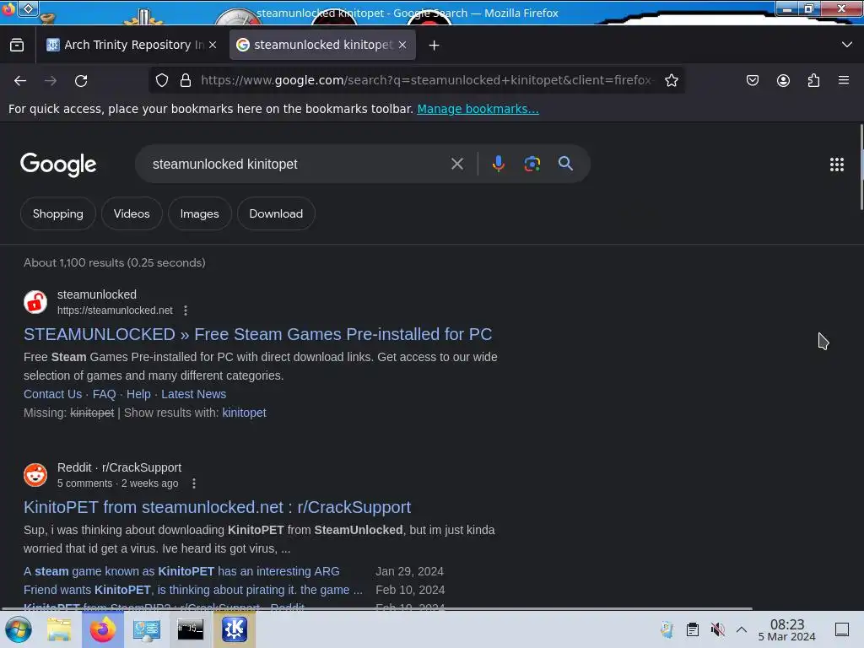Submit search with magnifier icon
864x648 pixels.
point(565,163)
